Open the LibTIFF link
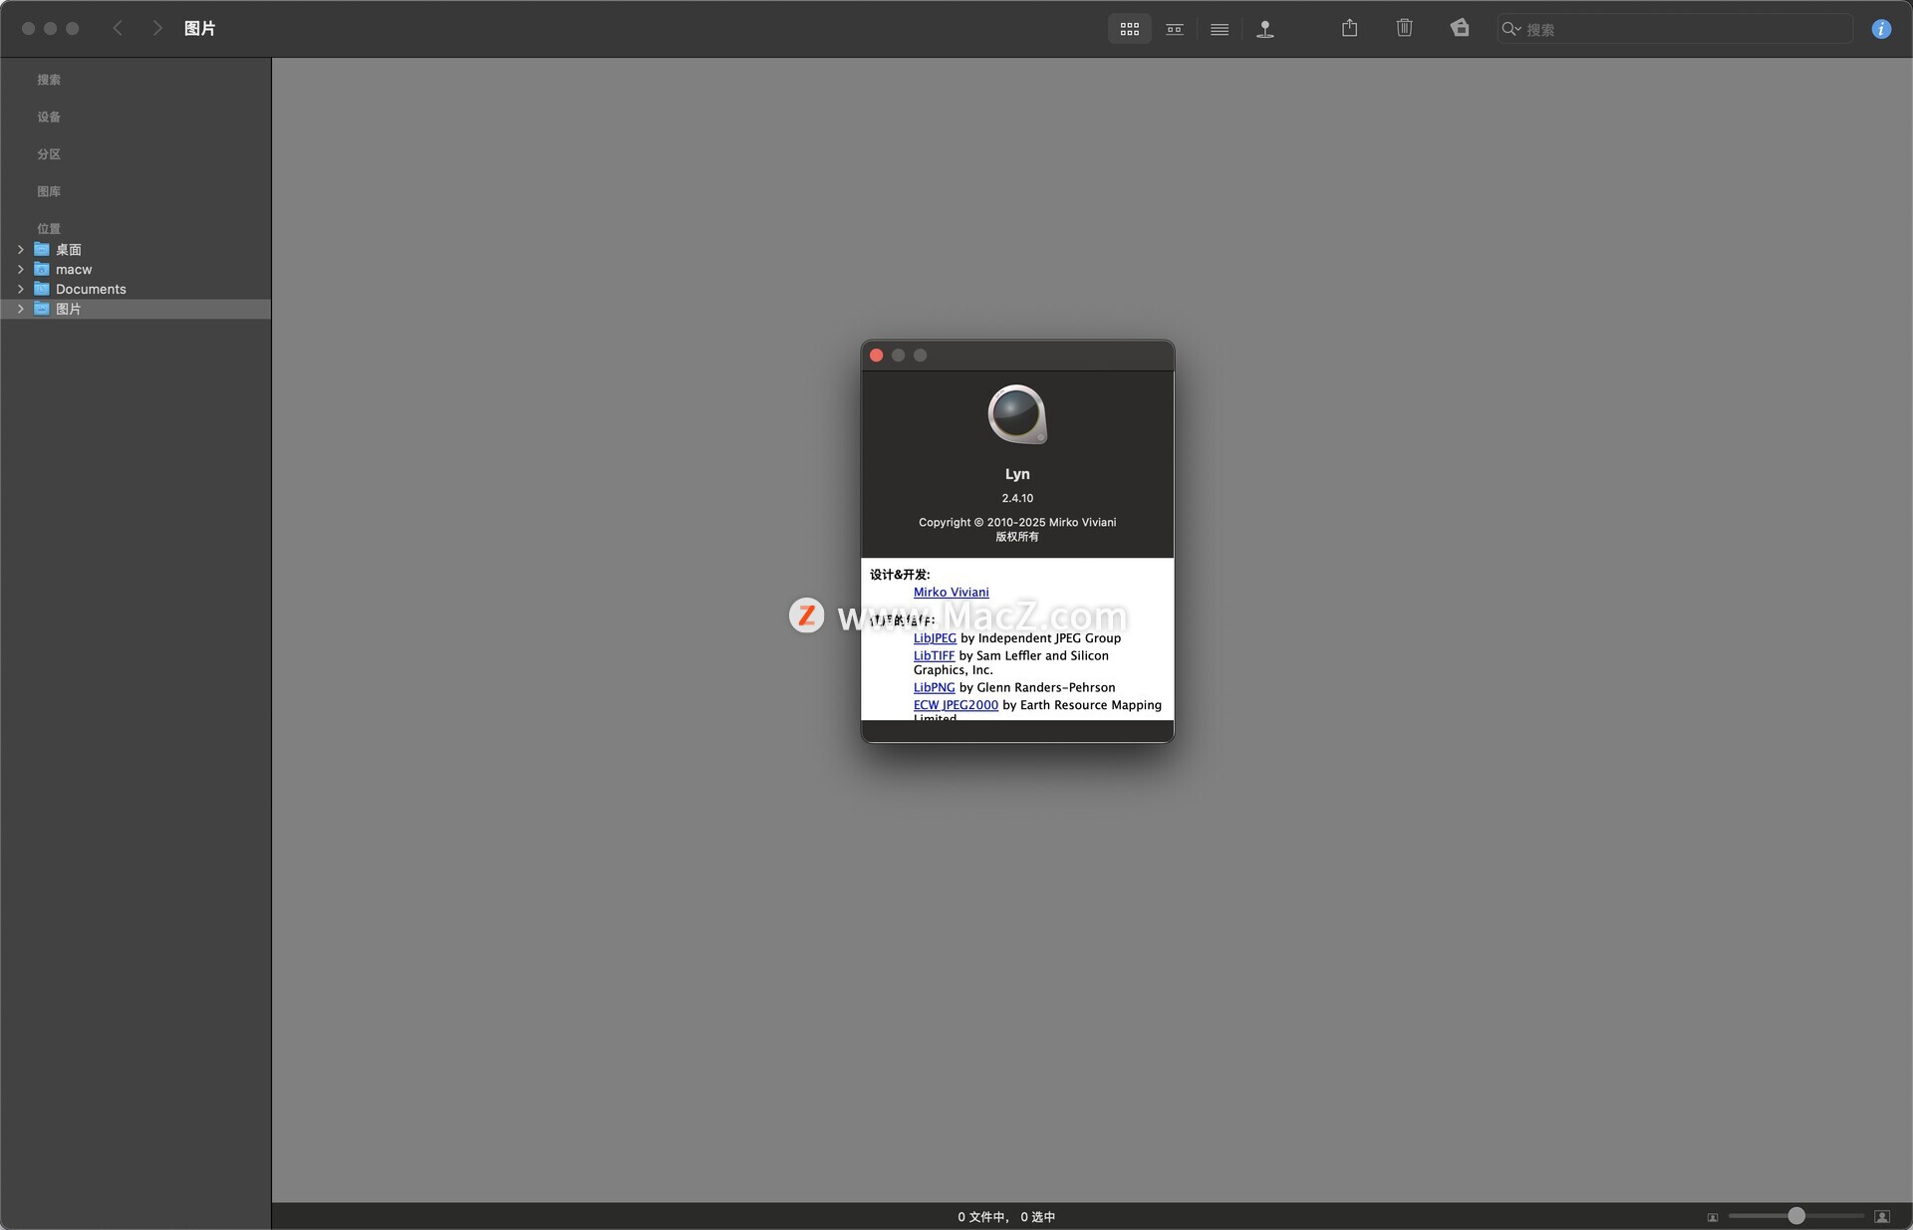Viewport: 1913px width, 1230px height. (934, 655)
